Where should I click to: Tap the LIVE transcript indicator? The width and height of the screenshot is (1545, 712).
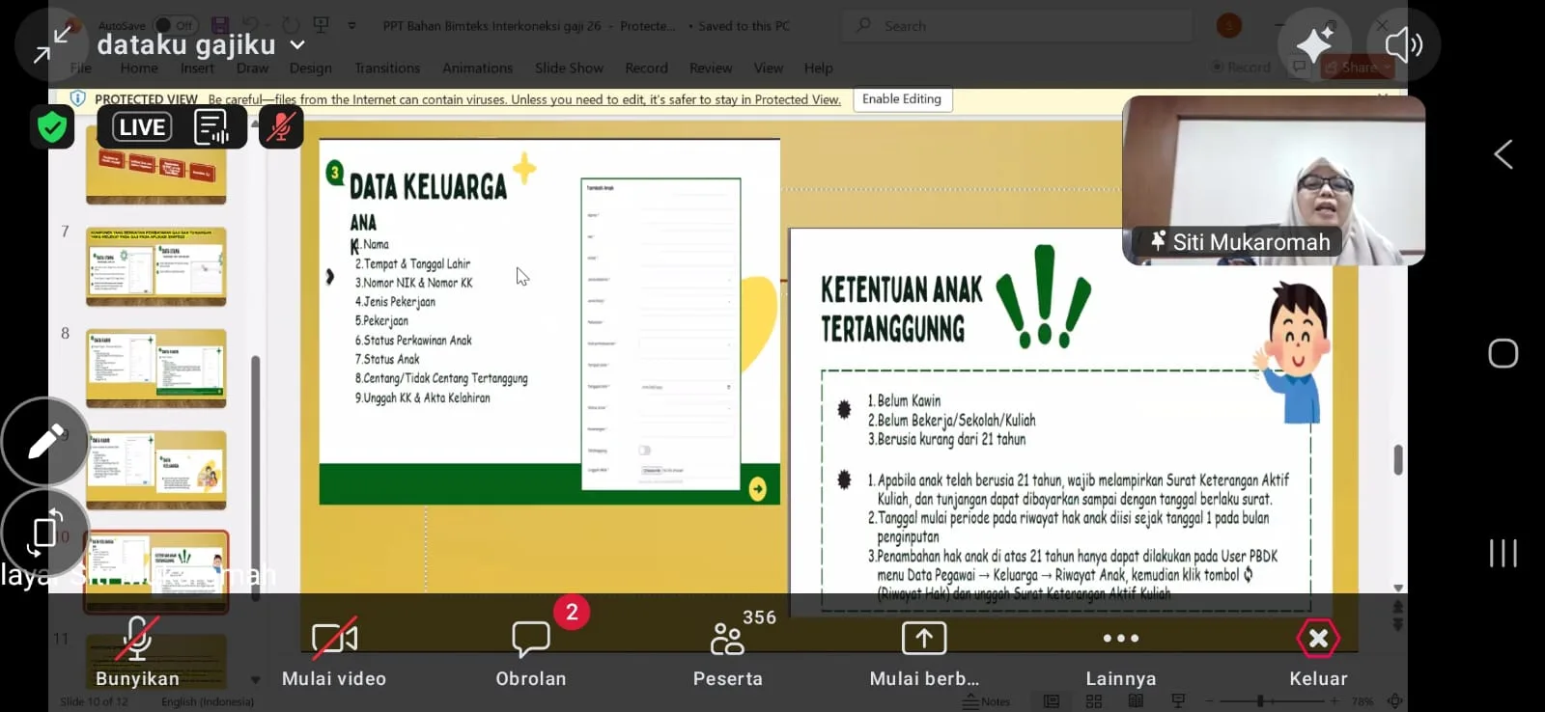click(x=142, y=127)
